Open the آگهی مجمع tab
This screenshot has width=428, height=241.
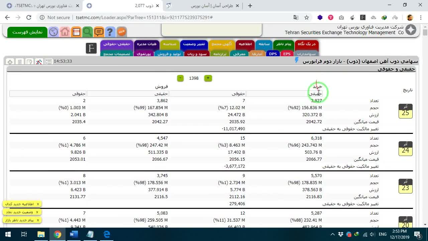(x=222, y=44)
